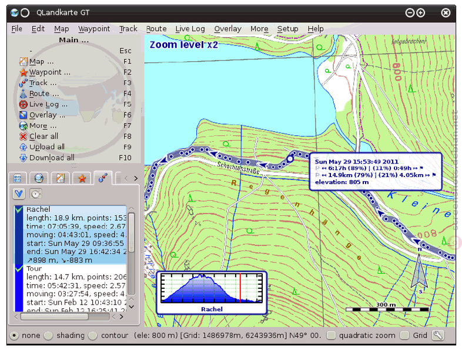Toggle the blue V track sort button

pos(19,194)
